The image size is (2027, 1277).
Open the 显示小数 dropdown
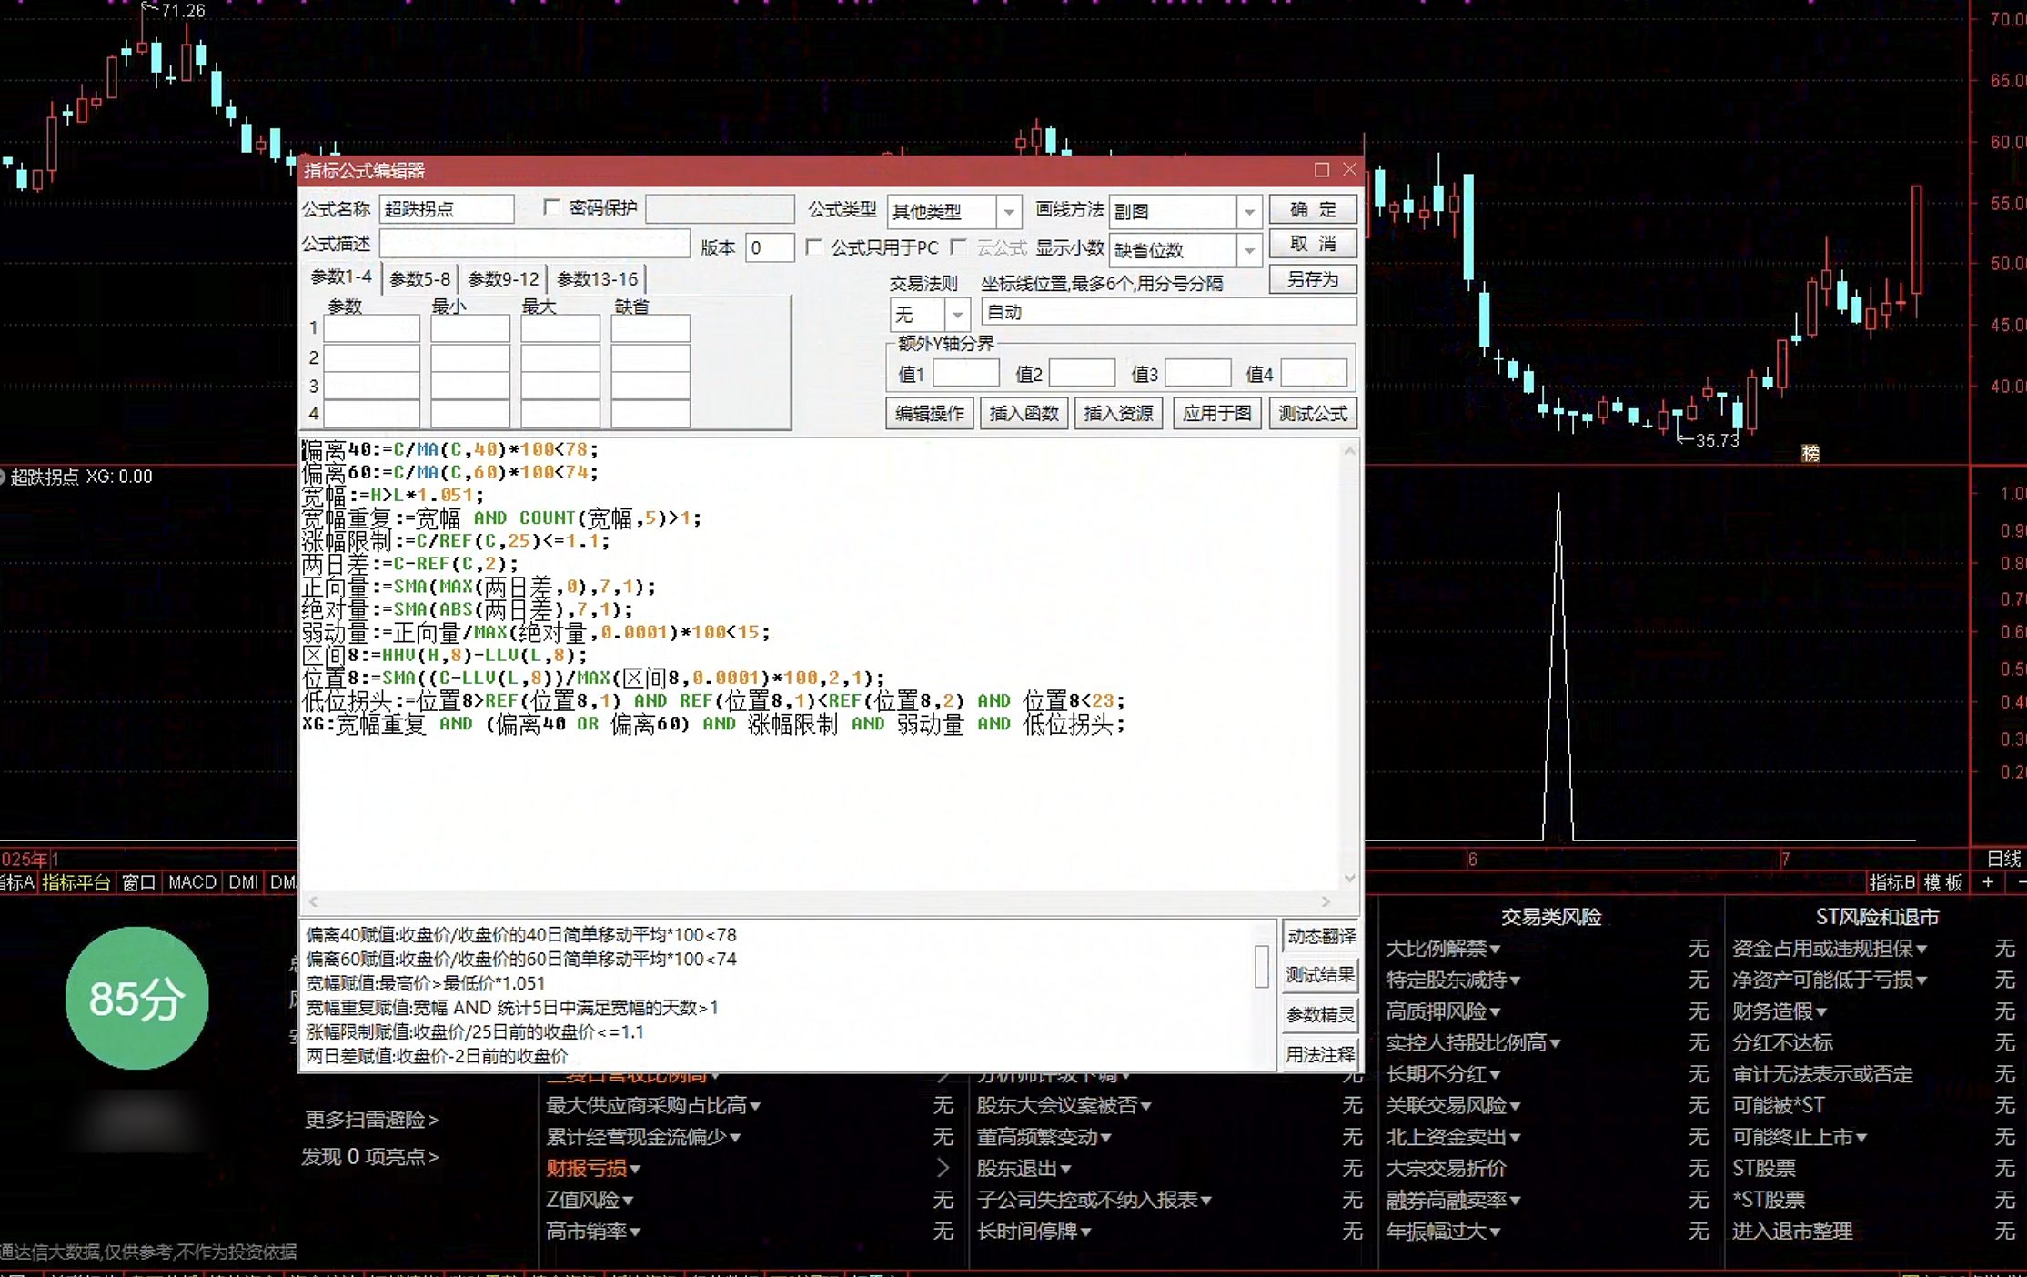click(1249, 250)
